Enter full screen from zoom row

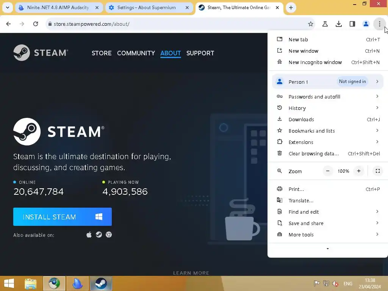[x=378, y=171]
